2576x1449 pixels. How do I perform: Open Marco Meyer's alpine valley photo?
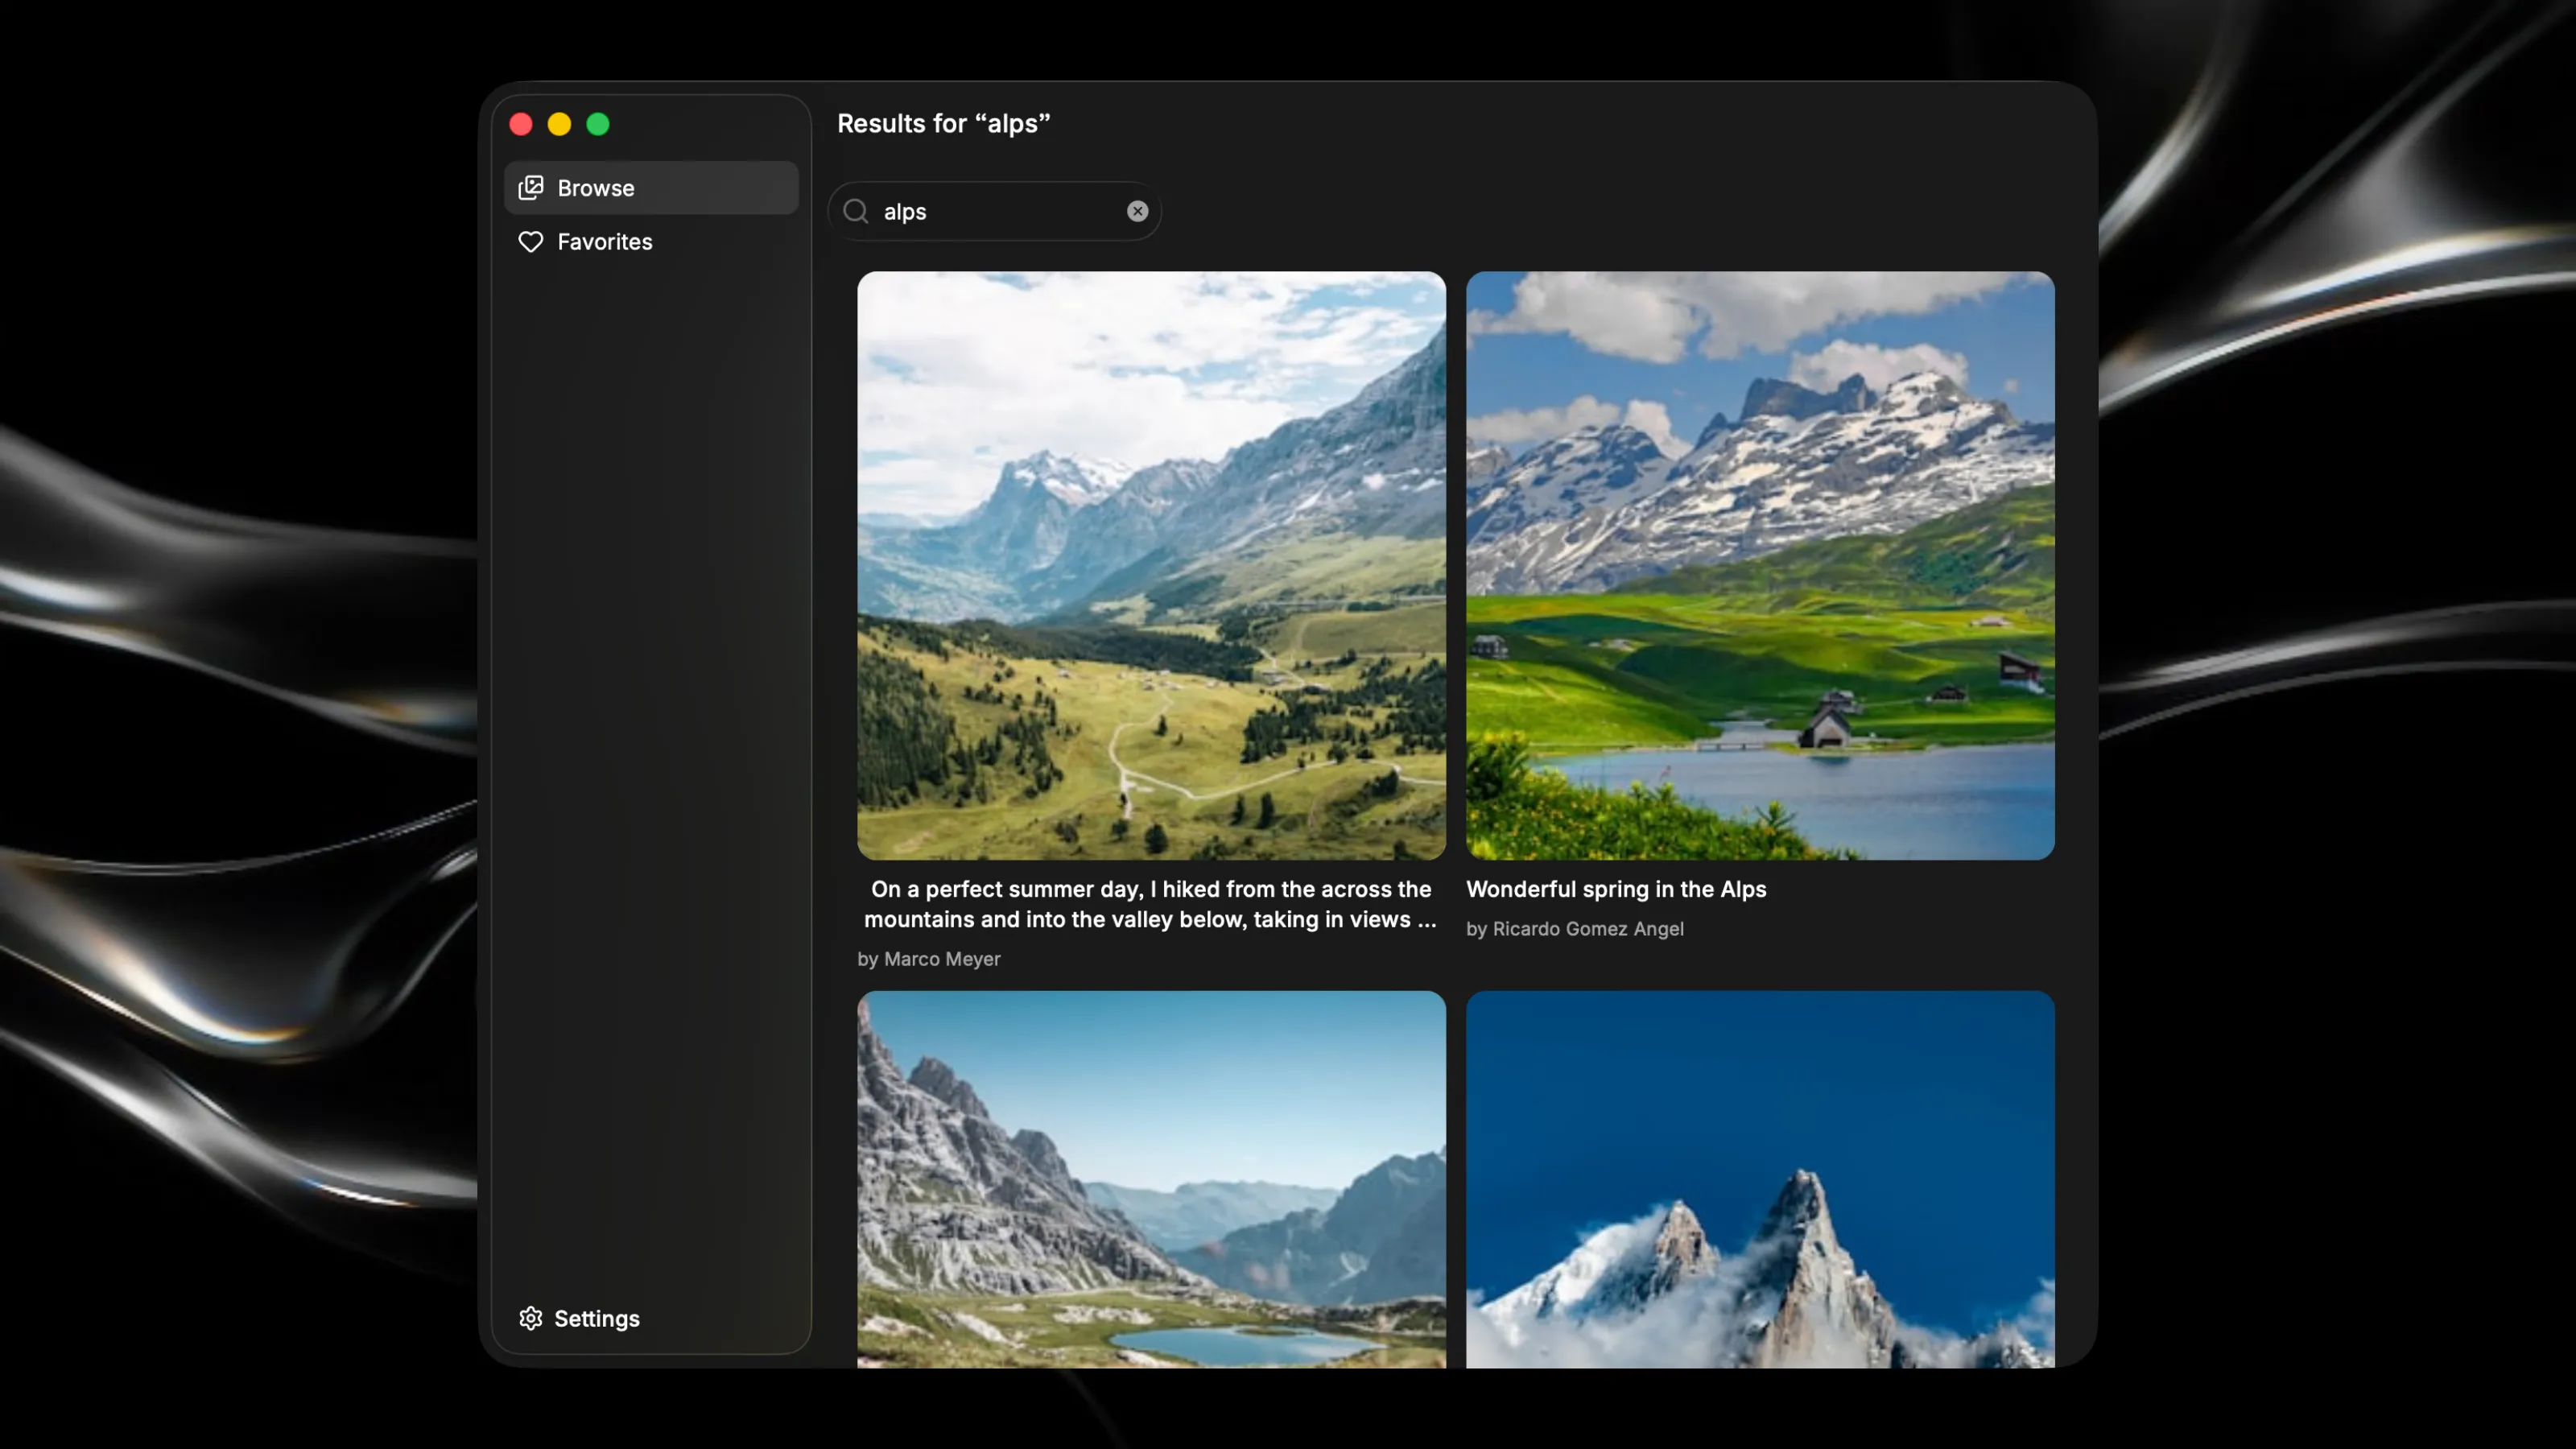[1151, 565]
